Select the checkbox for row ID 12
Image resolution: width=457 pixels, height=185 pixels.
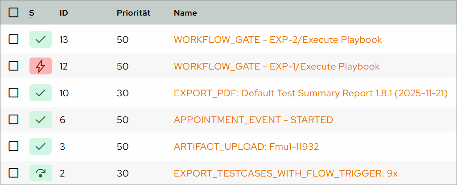point(14,66)
